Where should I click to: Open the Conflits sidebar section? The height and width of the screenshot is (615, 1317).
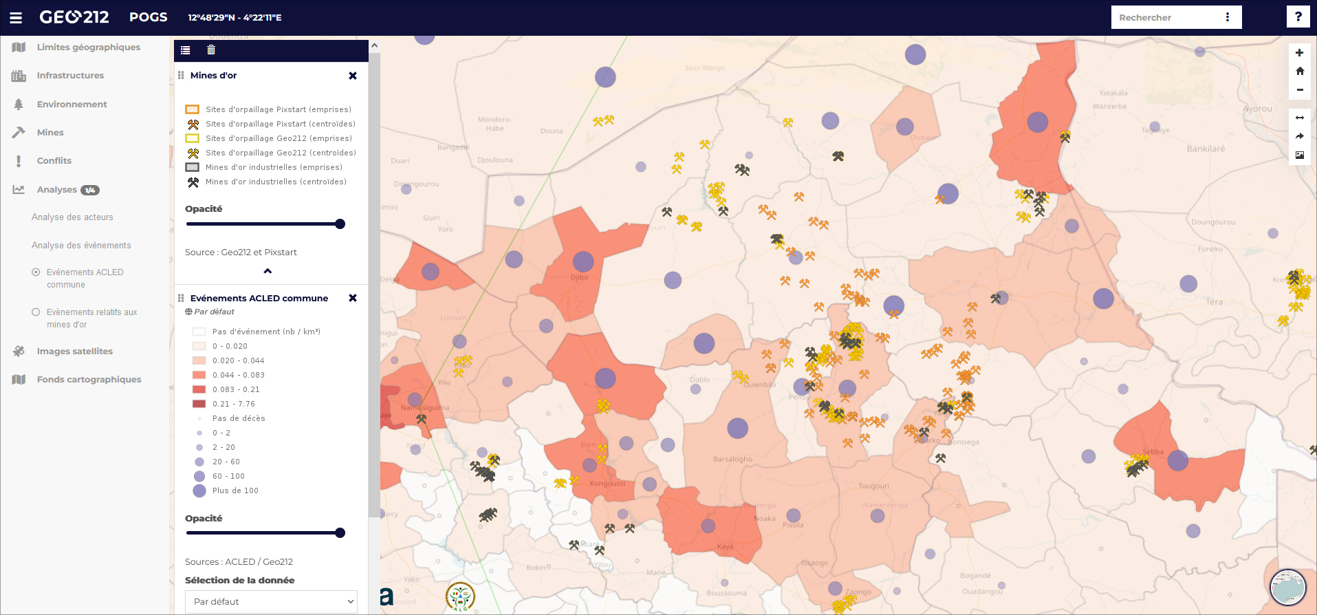tap(54, 161)
